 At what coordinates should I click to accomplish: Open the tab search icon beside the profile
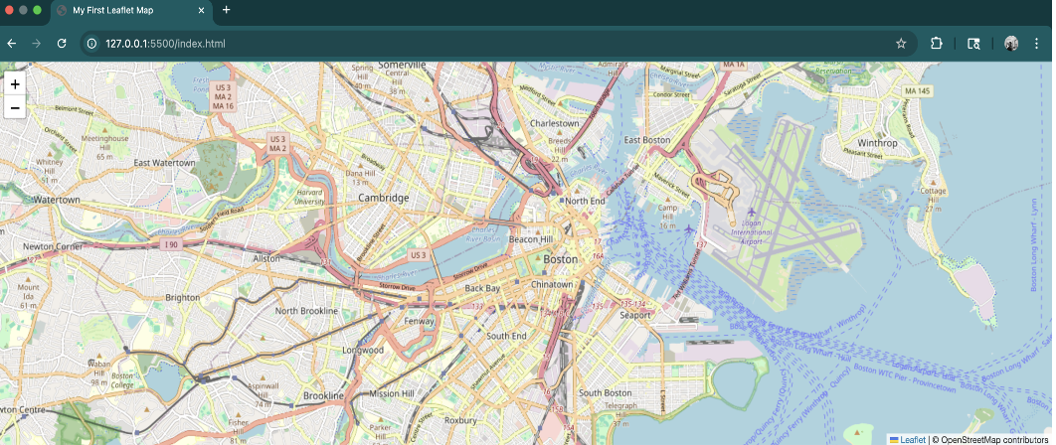[x=973, y=44]
